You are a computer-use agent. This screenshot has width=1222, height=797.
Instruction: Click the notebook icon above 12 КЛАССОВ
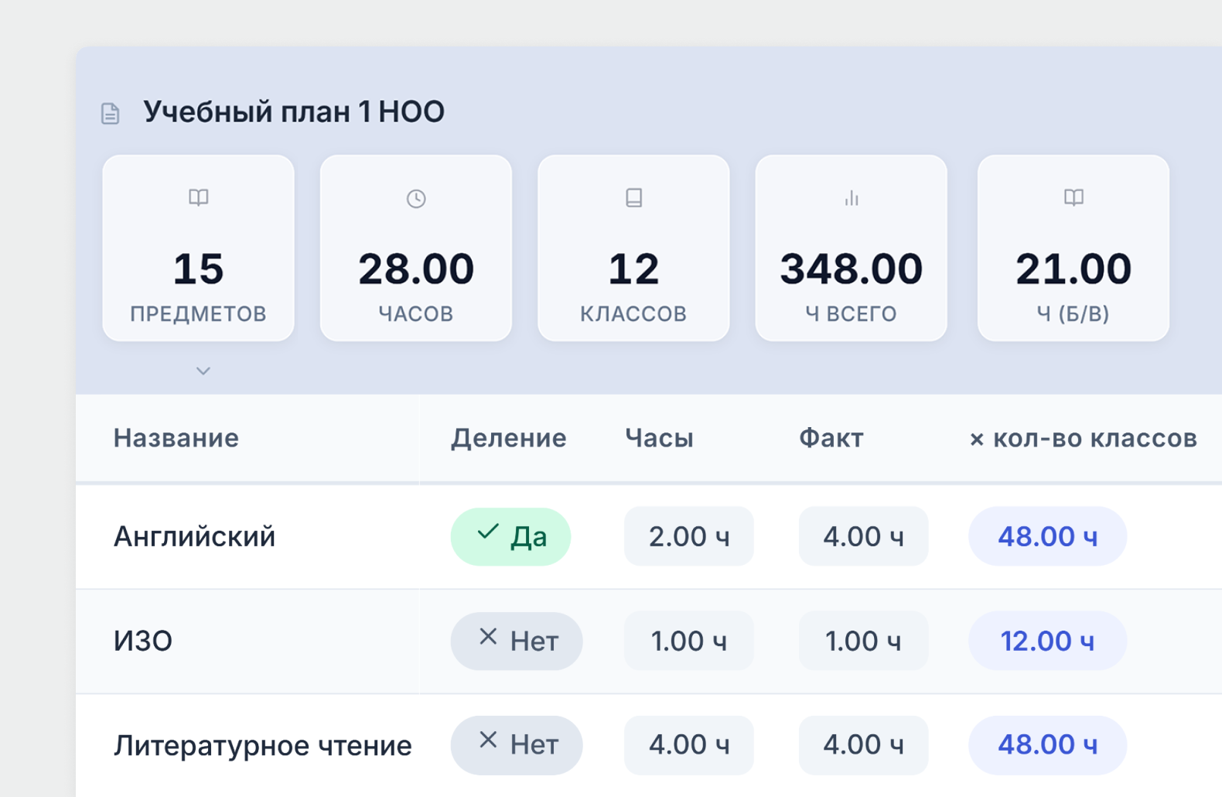(x=634, y=198)
